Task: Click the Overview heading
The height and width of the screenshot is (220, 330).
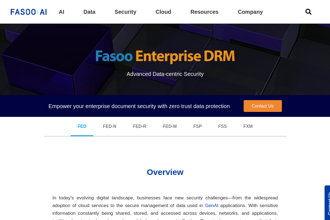Action: click(x=165, y=172)
